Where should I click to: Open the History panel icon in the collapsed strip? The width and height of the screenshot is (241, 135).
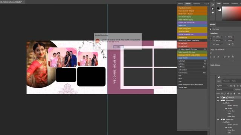(212, 5)
